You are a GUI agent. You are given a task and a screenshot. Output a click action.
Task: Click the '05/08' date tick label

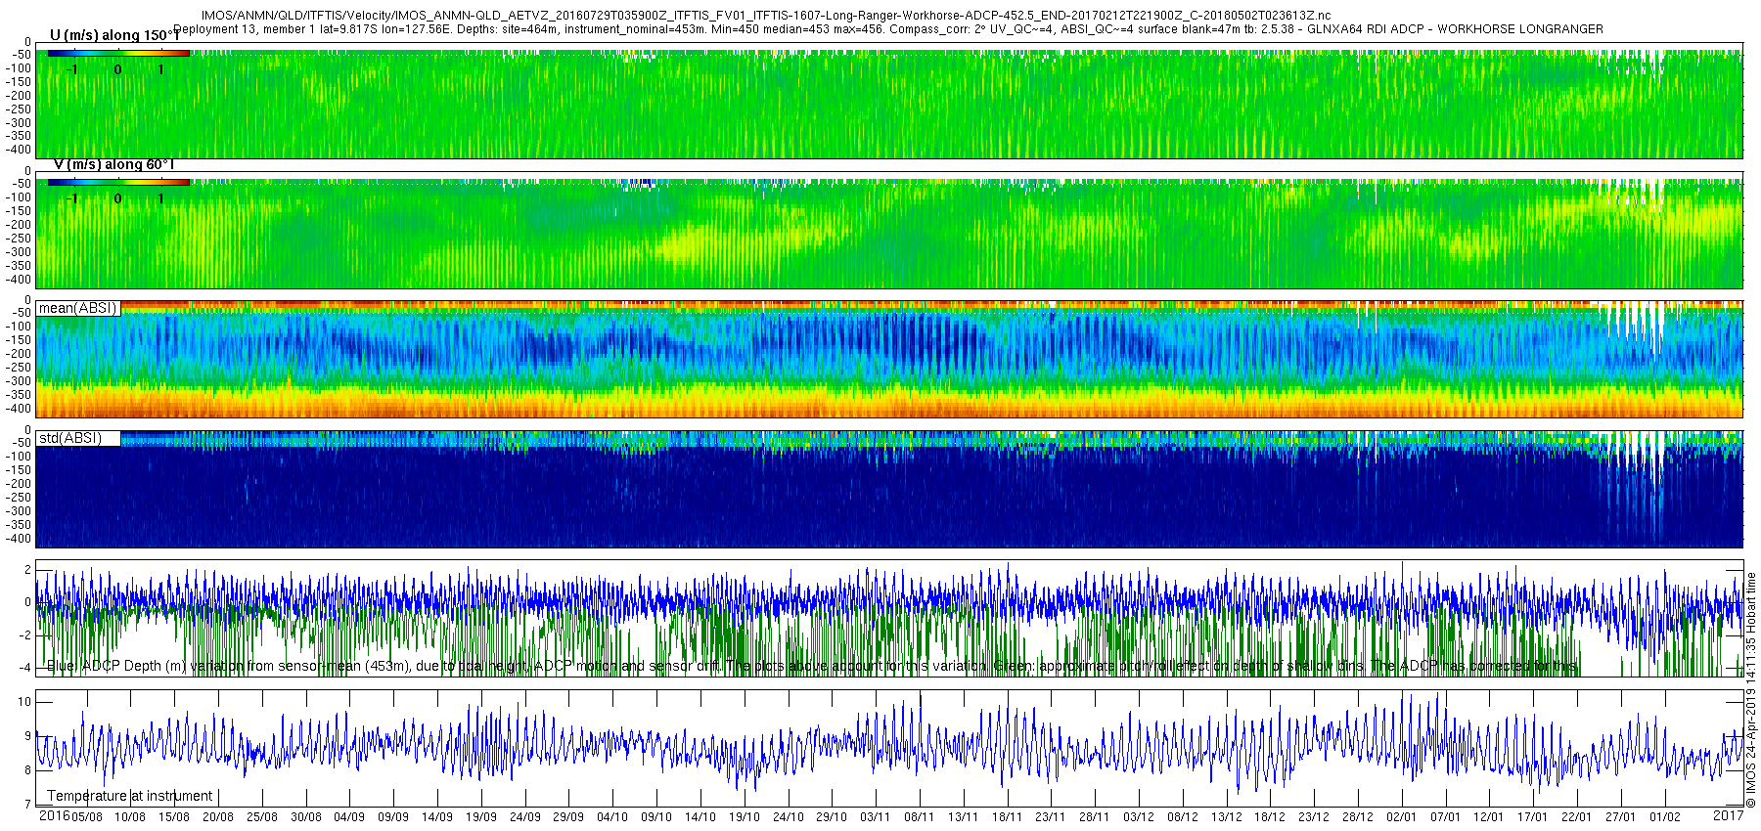[86, 816]
